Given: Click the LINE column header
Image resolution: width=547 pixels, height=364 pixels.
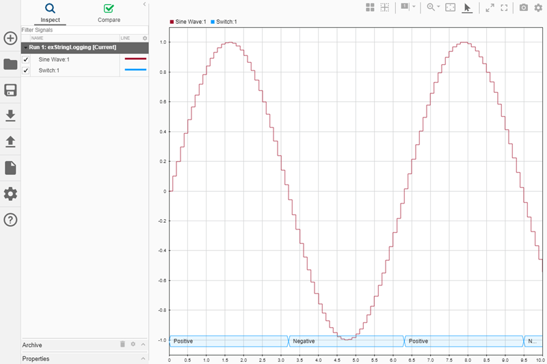Looking at the screenshot, I should 125,38.
